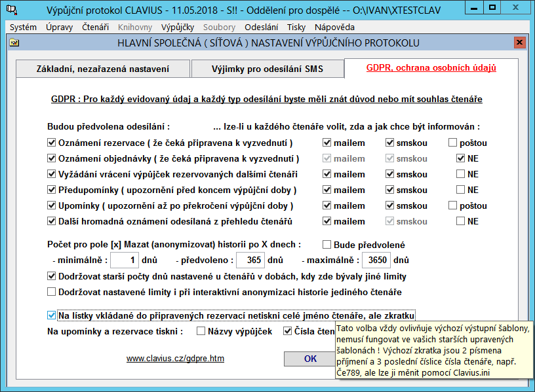
Task: Toggle smskou checkbox in Vyžádání vrácení row
Action: pyautogui.click(x=389, y=174)
